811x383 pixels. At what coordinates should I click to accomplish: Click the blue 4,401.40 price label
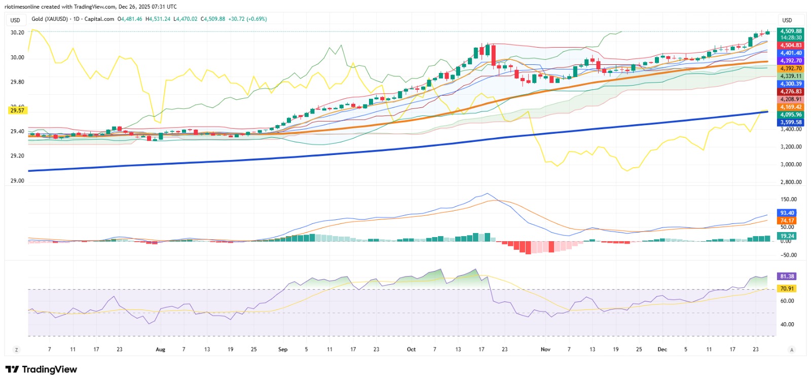[791, 53]
